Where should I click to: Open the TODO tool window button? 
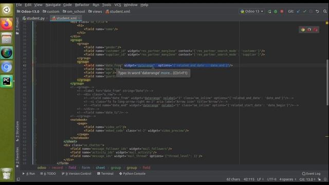coord(48,174)
